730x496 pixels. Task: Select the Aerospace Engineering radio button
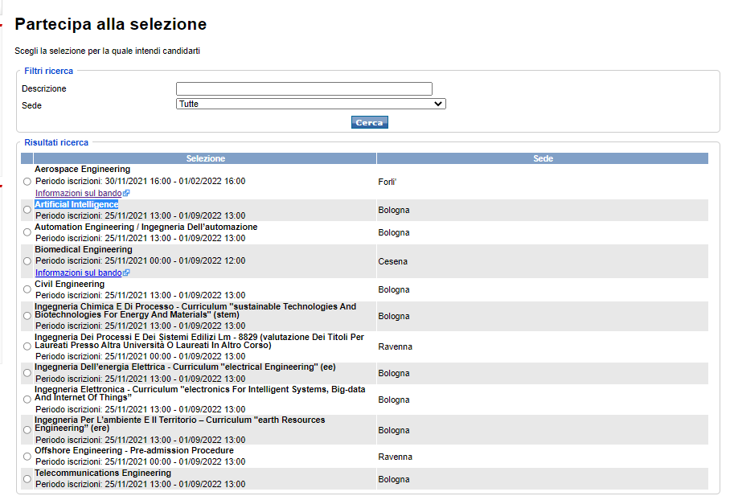click(x=27, y=182)
